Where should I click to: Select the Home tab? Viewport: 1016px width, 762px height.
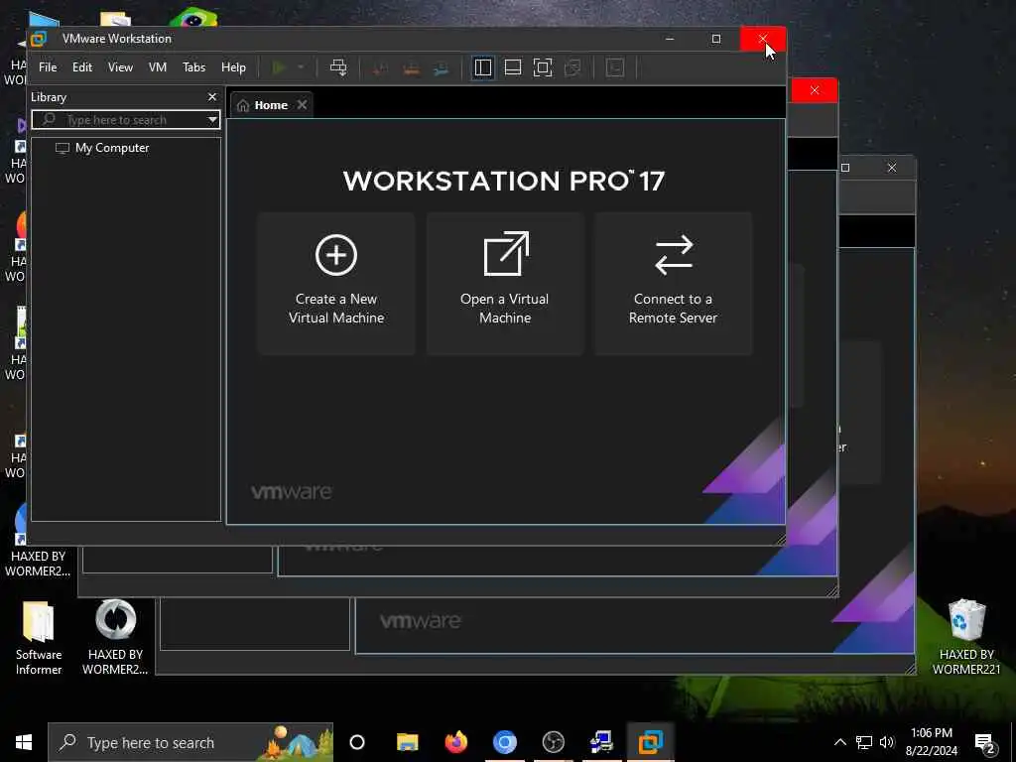[271, 105]
